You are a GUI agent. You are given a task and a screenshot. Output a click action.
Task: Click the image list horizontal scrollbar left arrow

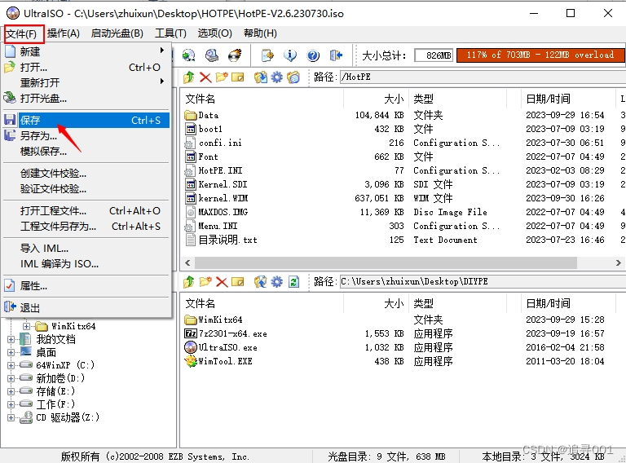[x=187, y=262]
